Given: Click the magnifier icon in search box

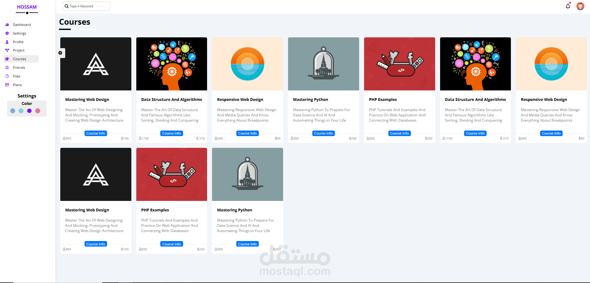Looking at the screenshot, I should 66,6.
